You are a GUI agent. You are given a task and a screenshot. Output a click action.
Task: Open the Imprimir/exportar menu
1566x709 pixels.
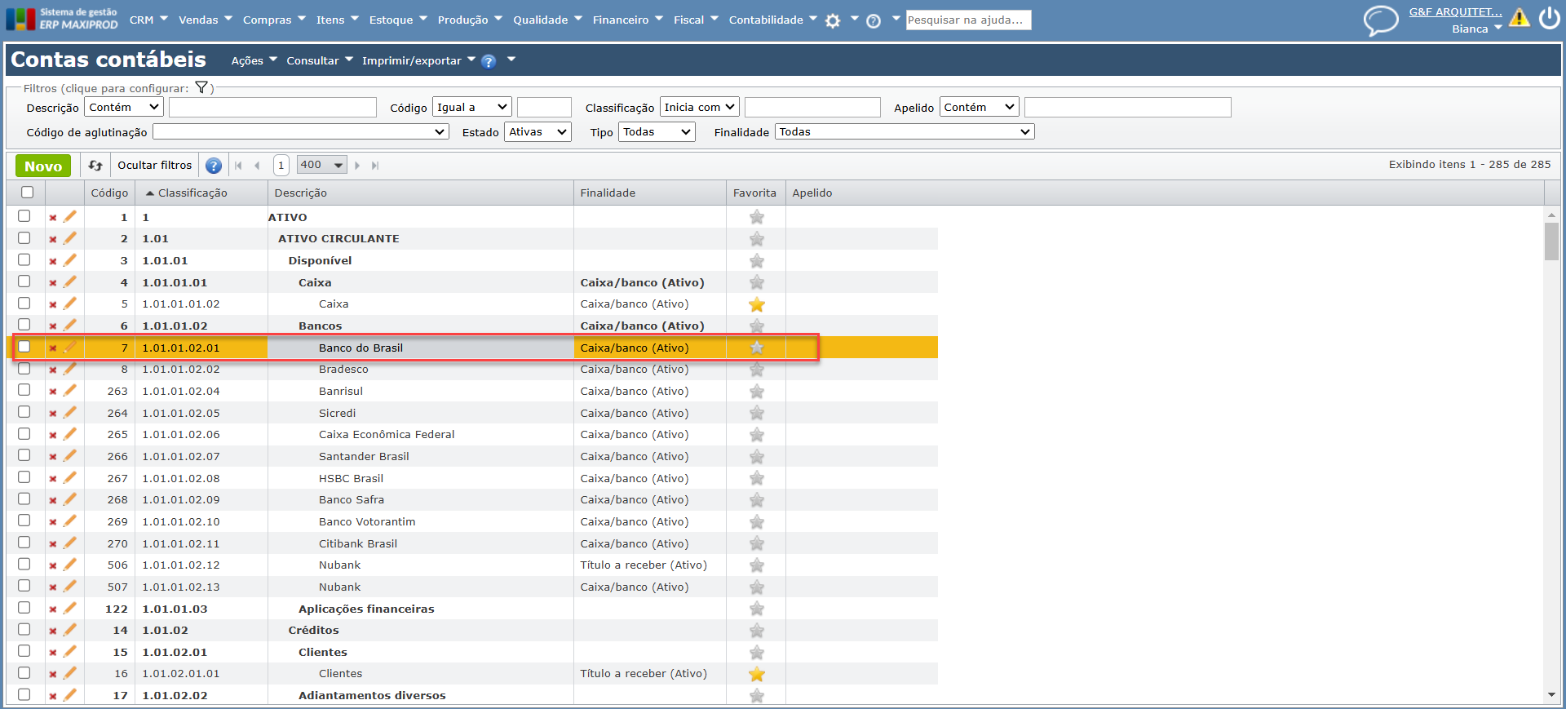pyautogui.click(x=418, y=60)
